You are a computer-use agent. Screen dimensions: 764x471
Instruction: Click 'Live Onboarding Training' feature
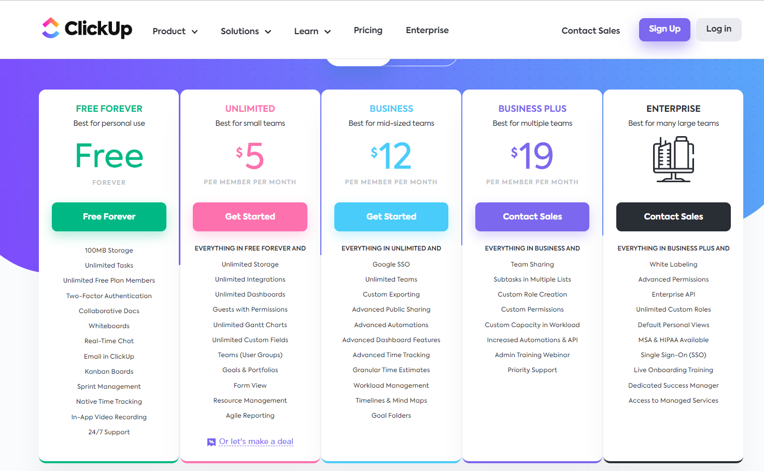coord(673,370)
